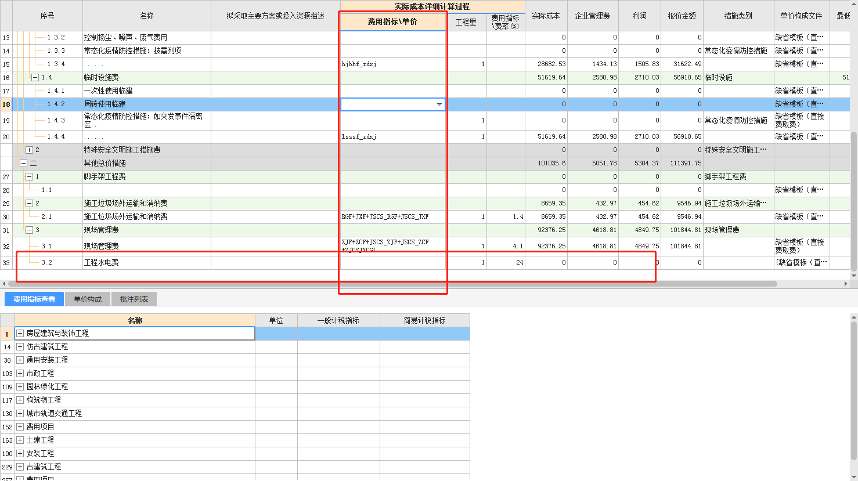
Task: Expand the row 2 特殊安全文明施工措施费 node
Action: point(29,150)
